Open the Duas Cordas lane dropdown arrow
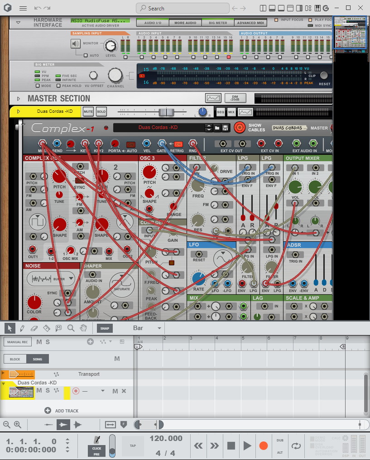The width and height of the screenshot is (370, 460). [x=103, y=391]
